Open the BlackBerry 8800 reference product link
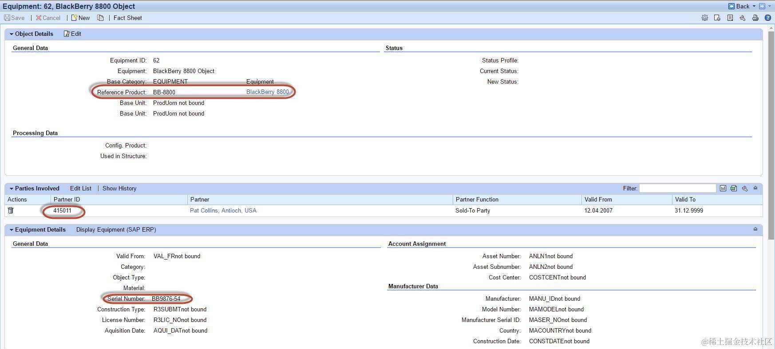This screenshot has width=775, height=349. [268, 92]
